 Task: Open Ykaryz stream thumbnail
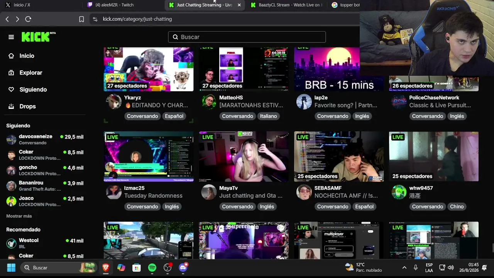(149, 69)
